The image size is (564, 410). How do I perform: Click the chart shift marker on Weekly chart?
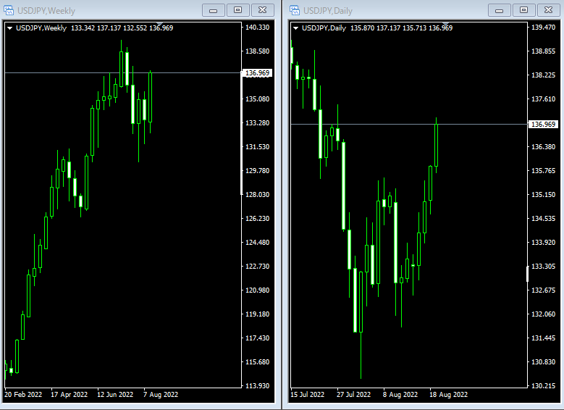(159, 24)
